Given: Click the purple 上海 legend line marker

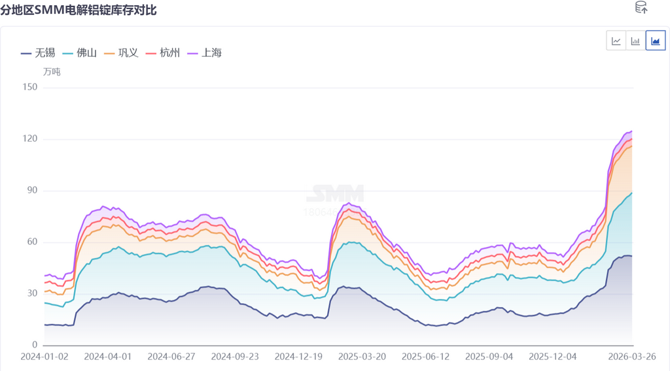Looking at the screenshot, I should (192, 53).
